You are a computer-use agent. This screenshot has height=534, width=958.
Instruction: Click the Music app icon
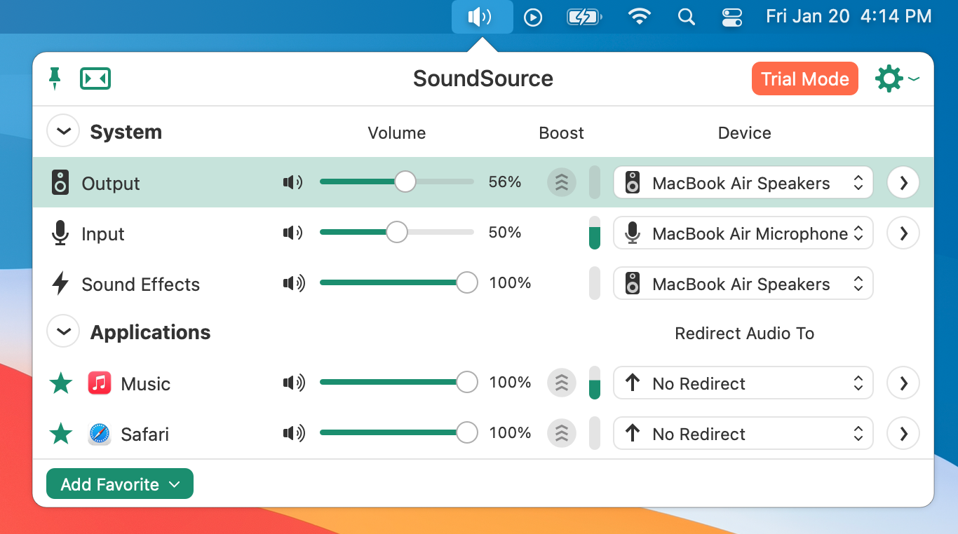(100, 383)
